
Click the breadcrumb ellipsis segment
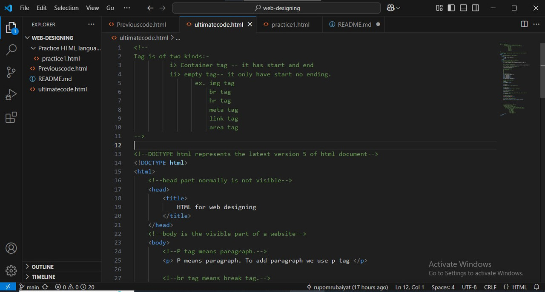point(178,38)
